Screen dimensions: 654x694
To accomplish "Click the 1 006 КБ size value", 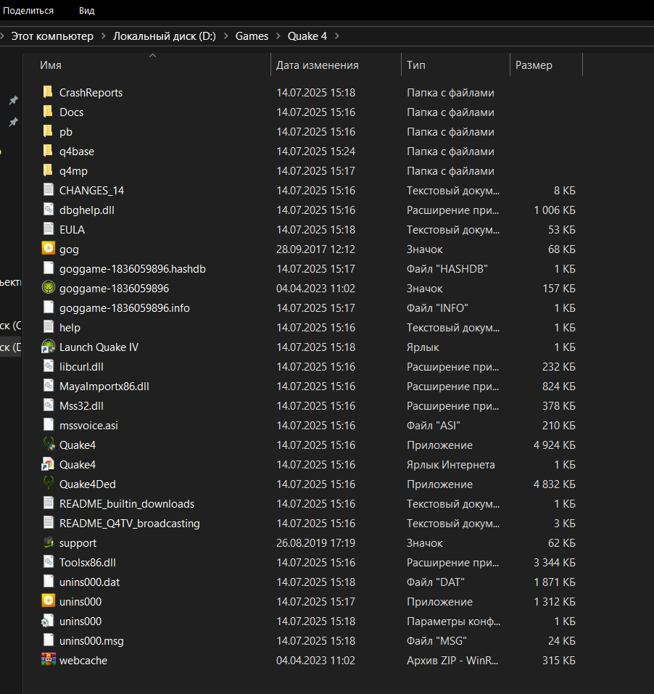I will (555, 210).
